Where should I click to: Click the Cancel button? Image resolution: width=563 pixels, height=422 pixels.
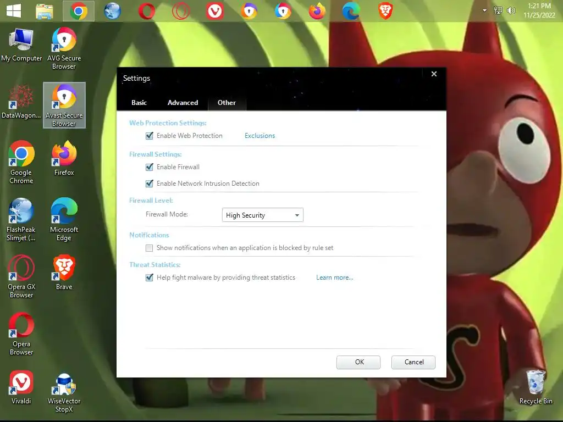coord(413,362)
